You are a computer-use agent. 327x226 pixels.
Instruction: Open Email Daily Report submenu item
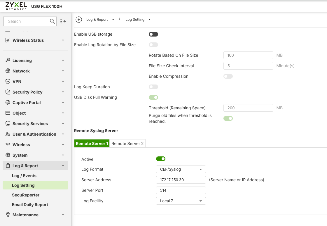(30, 205)
